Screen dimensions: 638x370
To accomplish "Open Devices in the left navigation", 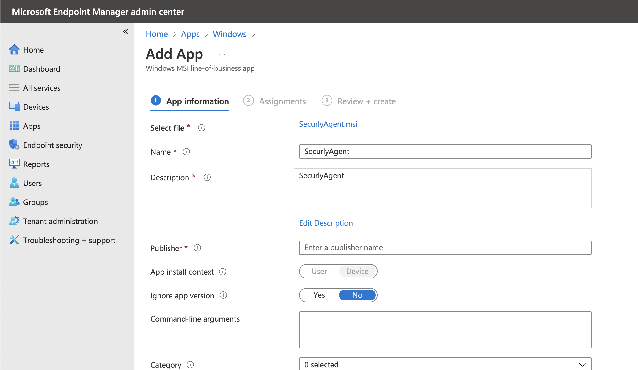I will click(x=36, y=107).
